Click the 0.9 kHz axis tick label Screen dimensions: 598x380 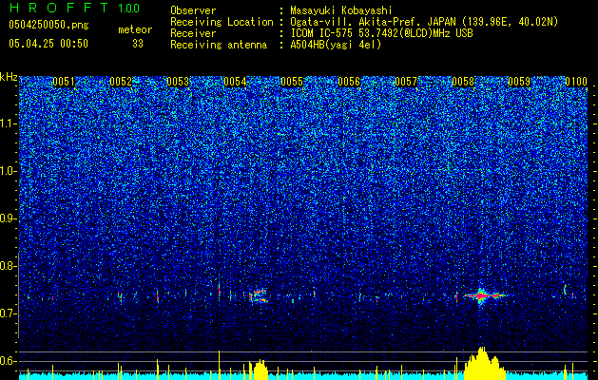click(9, 218)
